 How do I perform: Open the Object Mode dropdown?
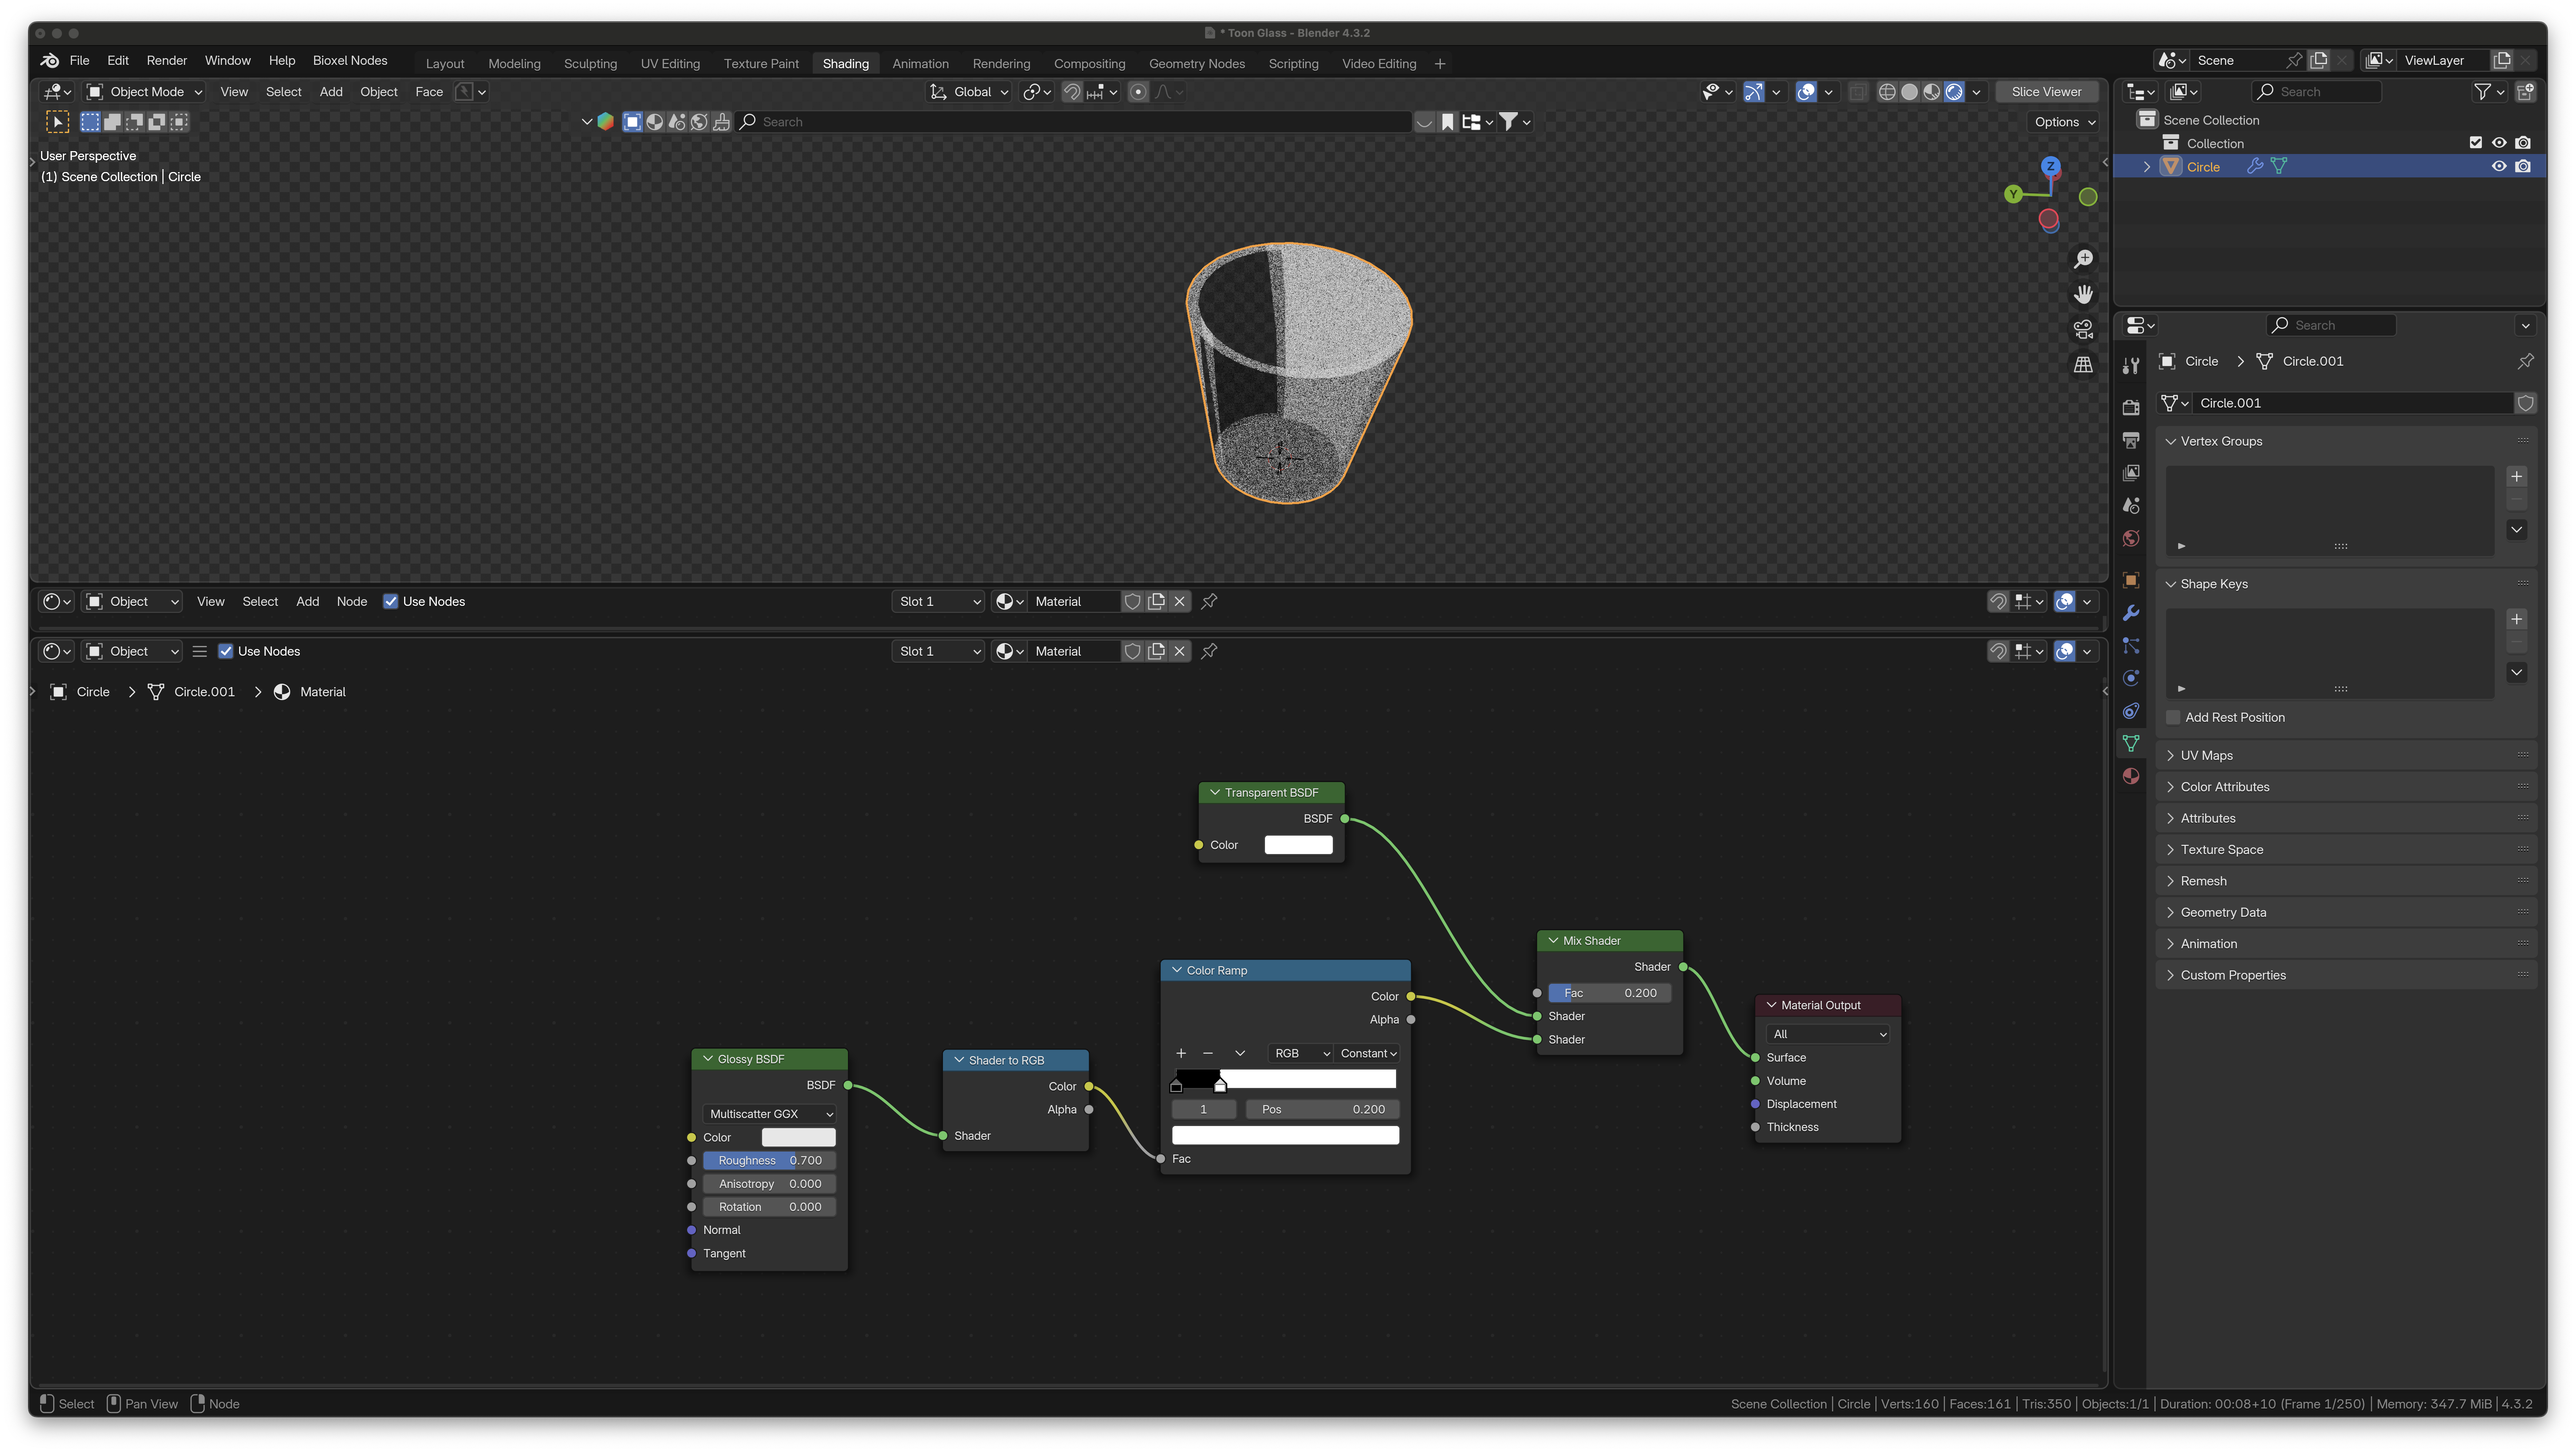(x=145, y=92)
